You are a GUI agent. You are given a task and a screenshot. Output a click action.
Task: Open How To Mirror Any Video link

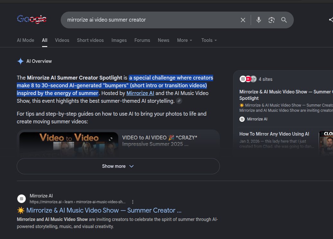[274, 134]
